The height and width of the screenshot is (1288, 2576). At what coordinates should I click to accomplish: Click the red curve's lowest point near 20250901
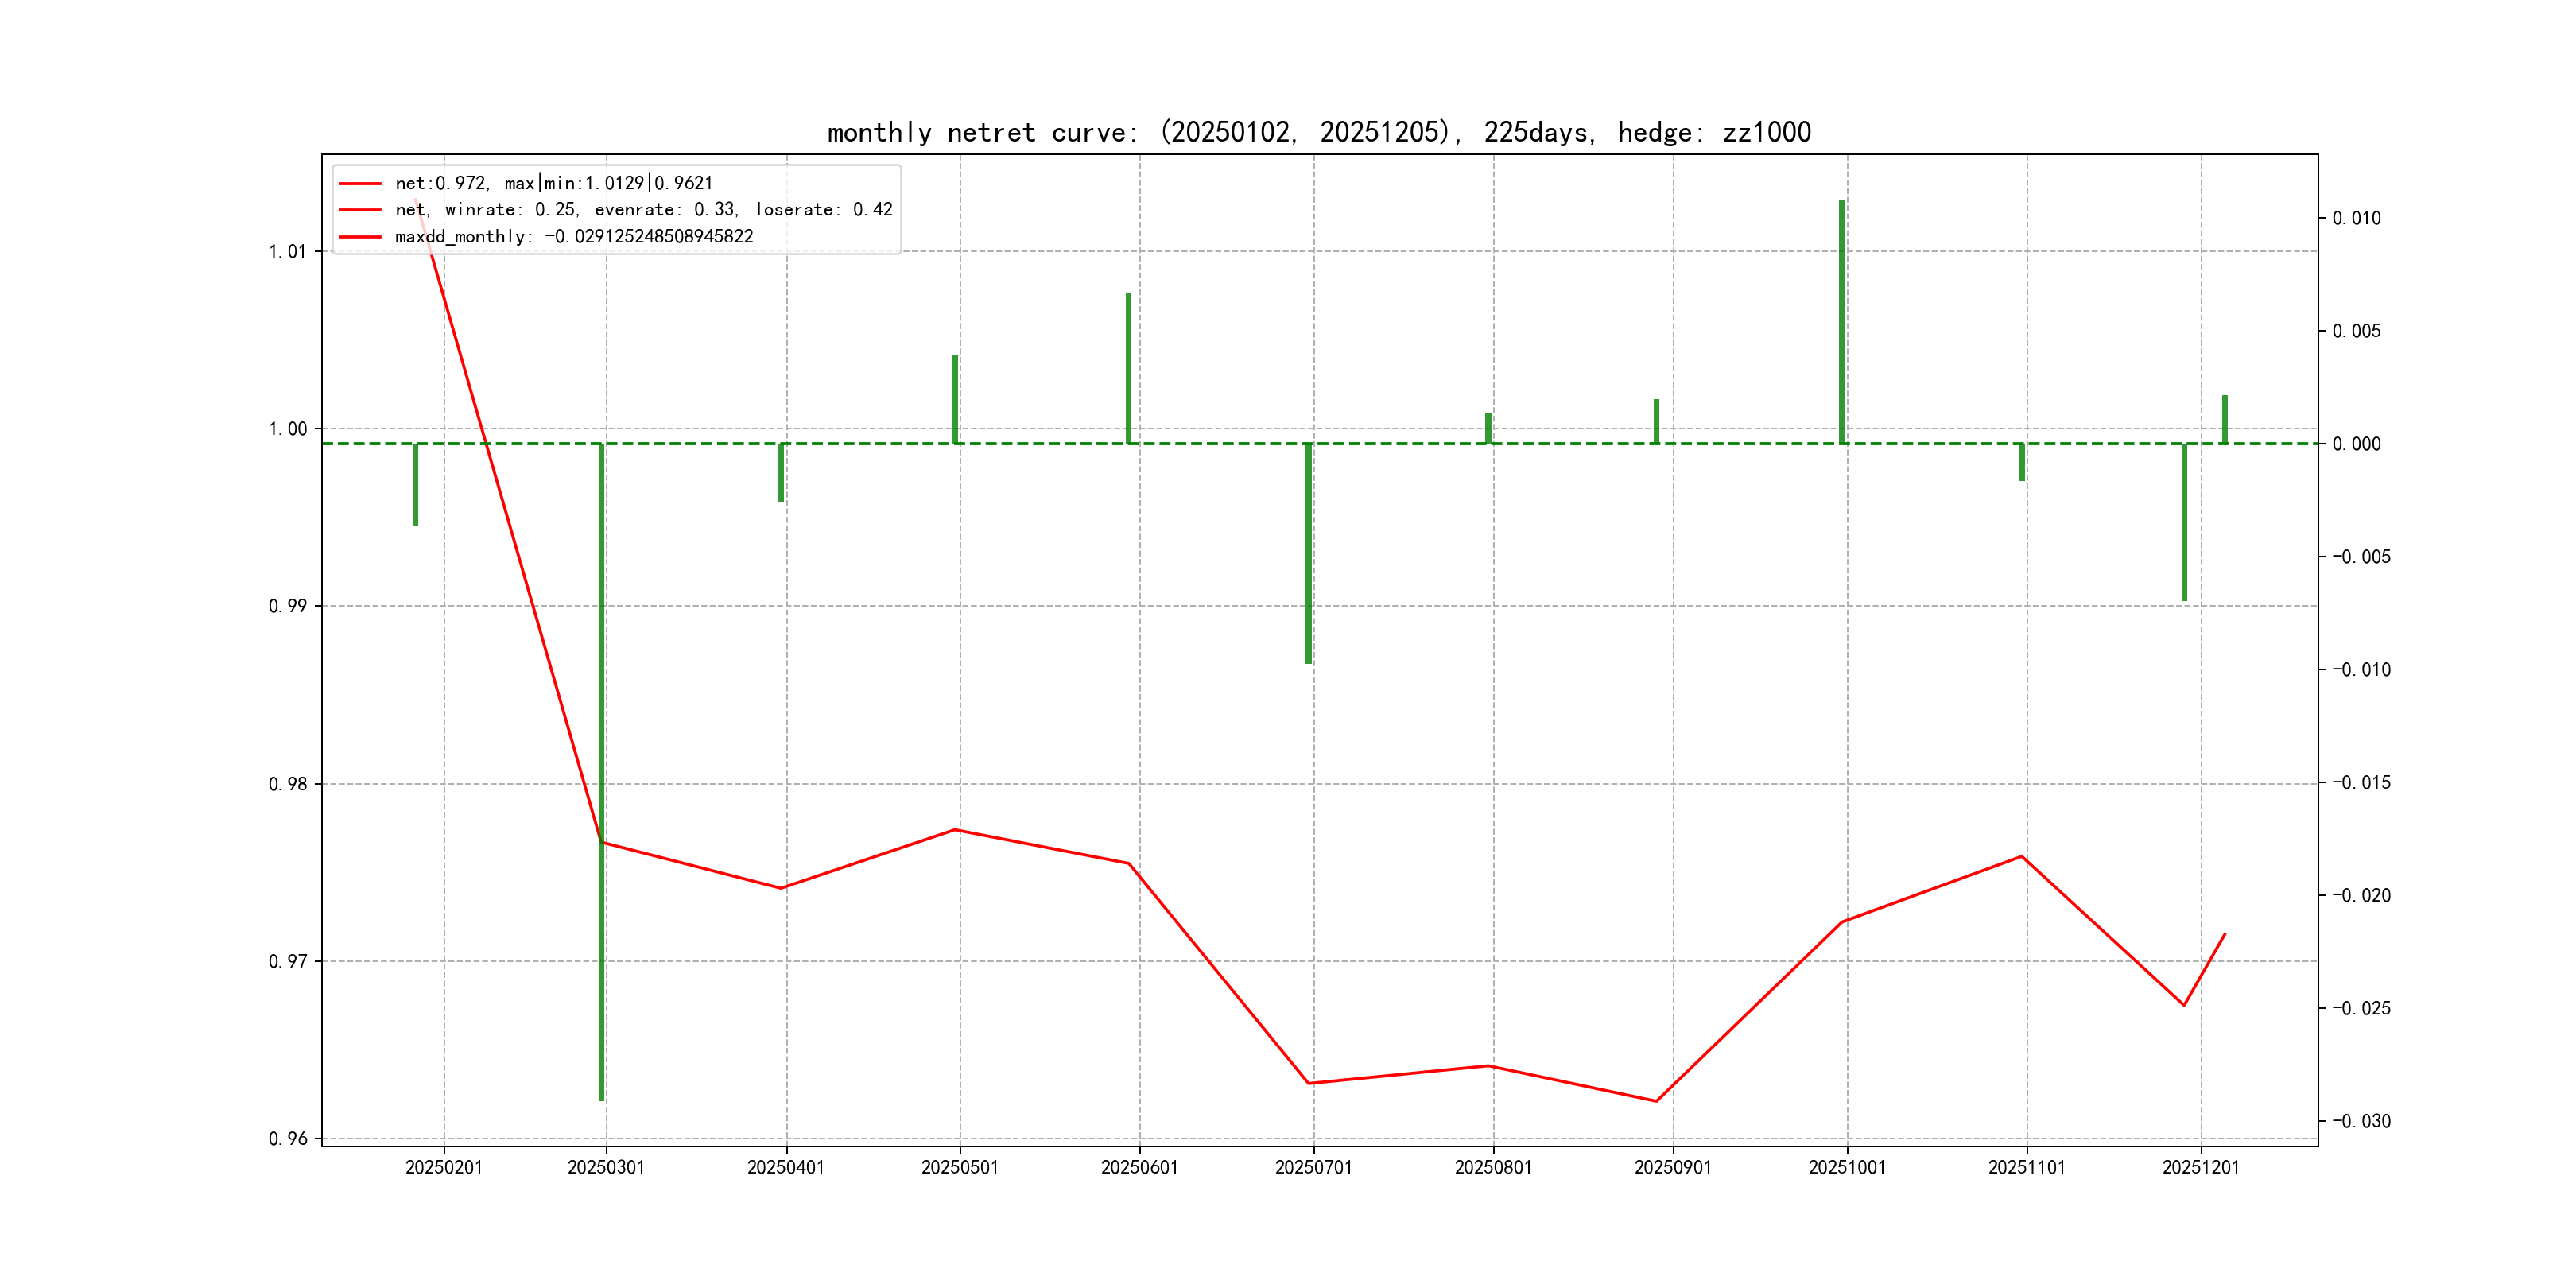[1656, 1101]
